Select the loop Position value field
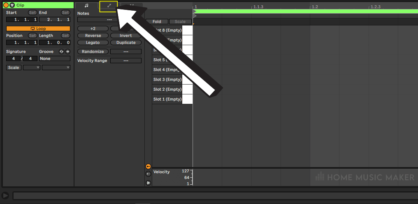The width and height of the screenshot is (418, 204). pyautogui.click(x=22, y=43)
